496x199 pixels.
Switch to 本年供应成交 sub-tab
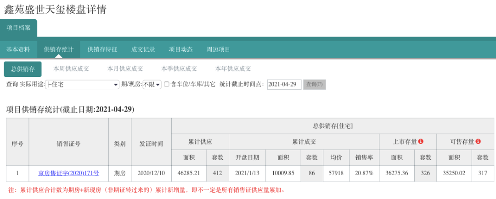point(233,69)
